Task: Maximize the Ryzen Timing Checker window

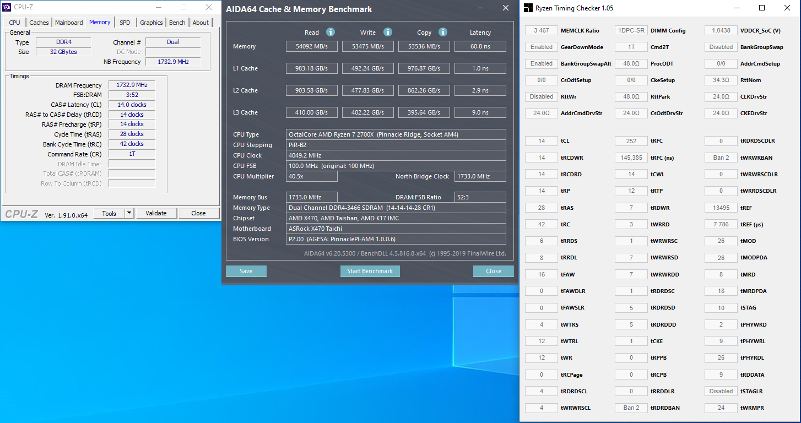Action: click(762, 8)
